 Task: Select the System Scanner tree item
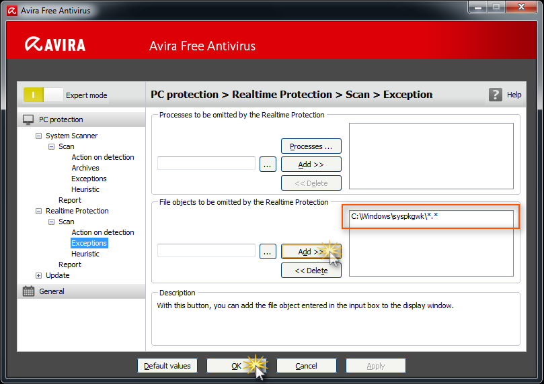(x=71, y=136)
